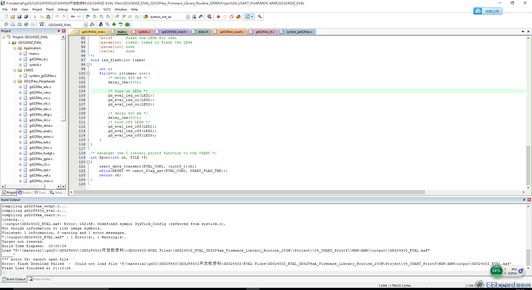532x290 pixels.
Task: Click the editor horizontal scrollbar thumb
Action: pos(249,192)
